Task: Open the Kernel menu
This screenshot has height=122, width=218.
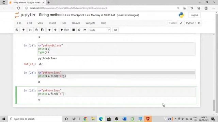Action: click(x=76, y=23)
